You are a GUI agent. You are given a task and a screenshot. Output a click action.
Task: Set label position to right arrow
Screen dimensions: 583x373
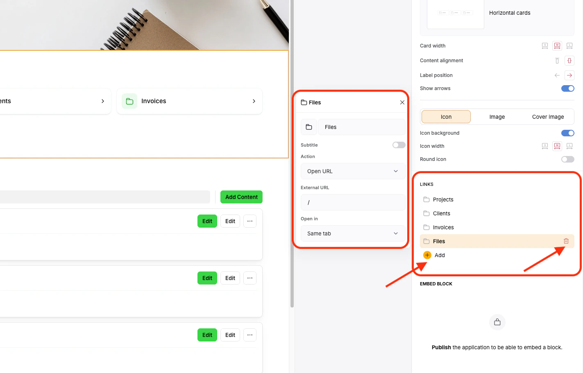click(x=569, y=75)
